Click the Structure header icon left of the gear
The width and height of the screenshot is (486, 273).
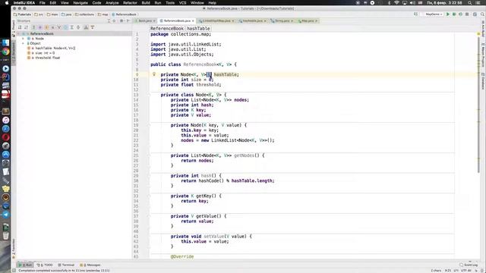(x=114, y=20)
